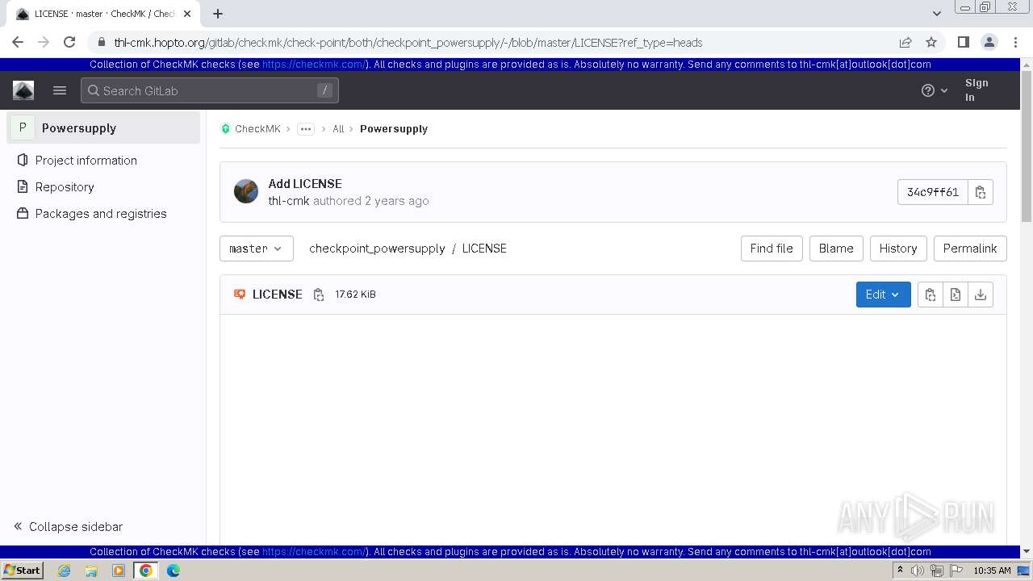1033x581 pixels.
Task: Click bottom banner checkmk.com link
Action: point(315,552)
